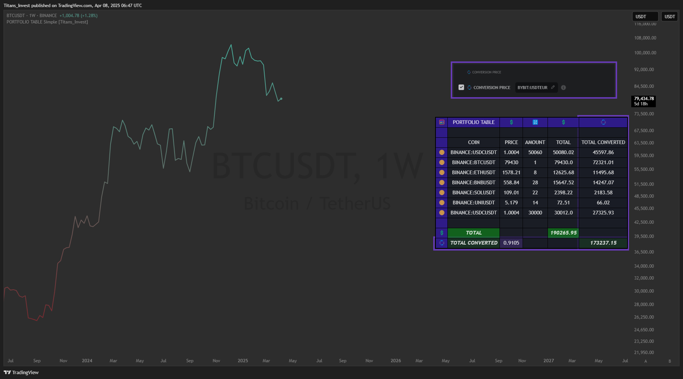Click the coin icon in the 50060 USDCUSDT row
The width and height of the screenshot is (683, 379).
[x=442, y=152]
